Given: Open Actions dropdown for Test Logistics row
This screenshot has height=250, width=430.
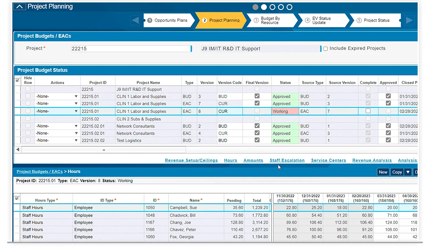Looking at the screenshot, I should point(76,140).
